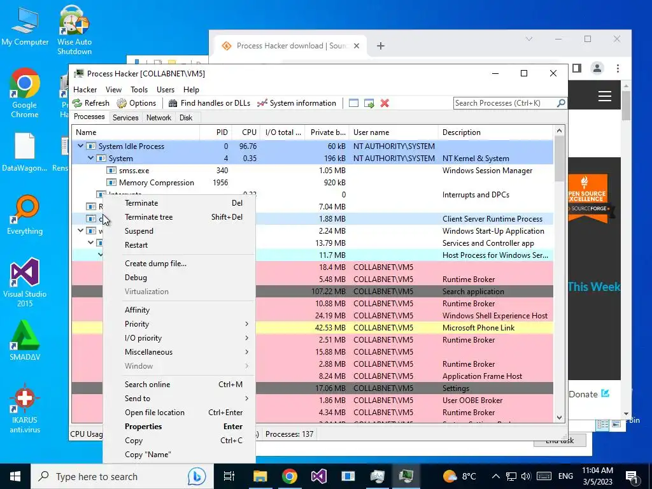
Task: Sort by the Private bytes column header
Action: [x=327, y=132]
